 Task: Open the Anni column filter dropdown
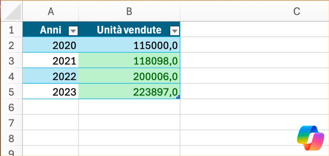tap(73, 31)
